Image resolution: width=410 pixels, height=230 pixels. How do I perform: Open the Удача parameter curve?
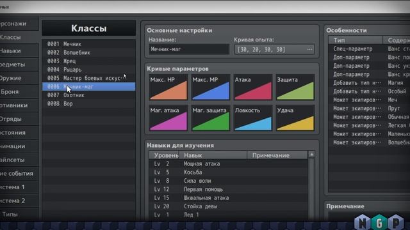click(295, 118)
